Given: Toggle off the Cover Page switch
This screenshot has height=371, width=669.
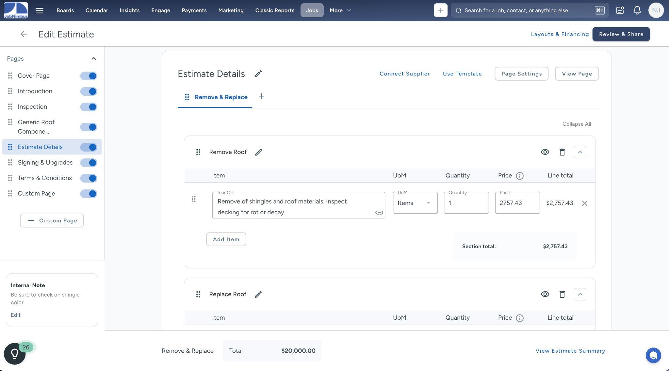Looking at the screenshot, I should tap(89, 76).
